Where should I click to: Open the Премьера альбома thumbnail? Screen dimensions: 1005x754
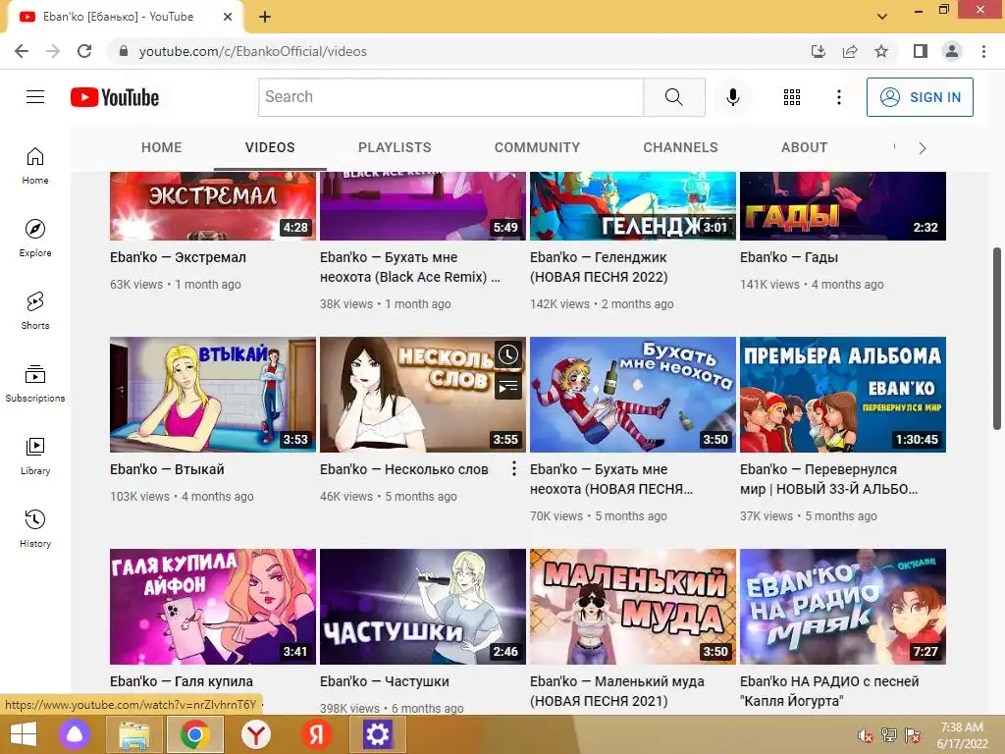843,395
